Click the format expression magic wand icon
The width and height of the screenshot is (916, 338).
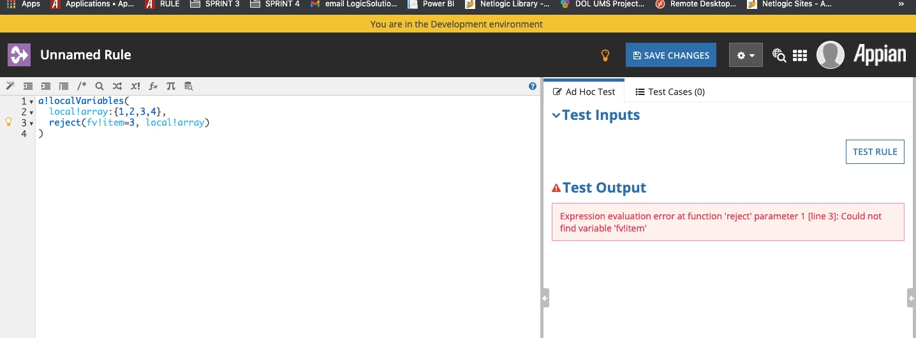coord(10,86)
